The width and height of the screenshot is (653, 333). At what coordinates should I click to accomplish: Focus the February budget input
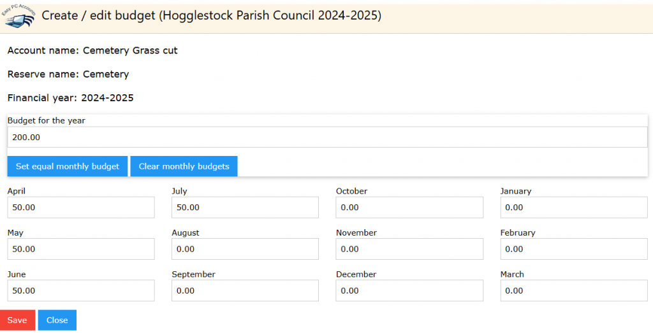click(x=574, y=249)
